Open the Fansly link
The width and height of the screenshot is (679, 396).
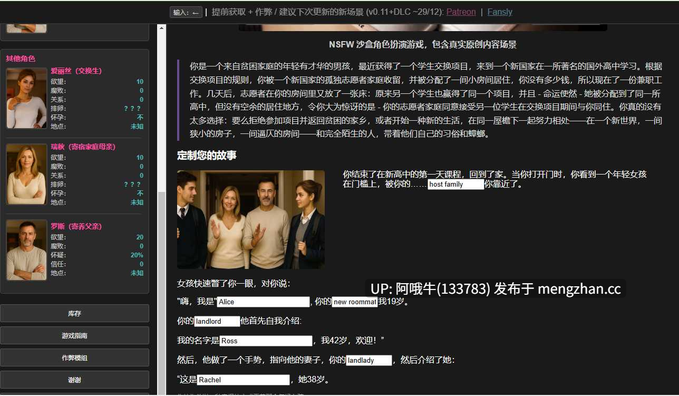coord(500,12)
